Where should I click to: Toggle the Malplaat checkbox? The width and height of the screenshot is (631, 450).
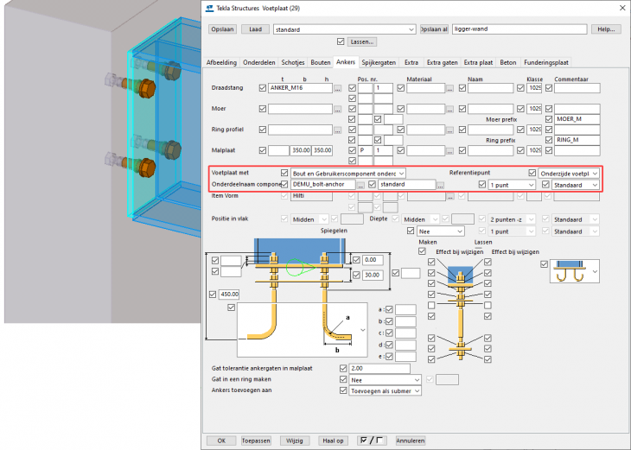(263, 150)
